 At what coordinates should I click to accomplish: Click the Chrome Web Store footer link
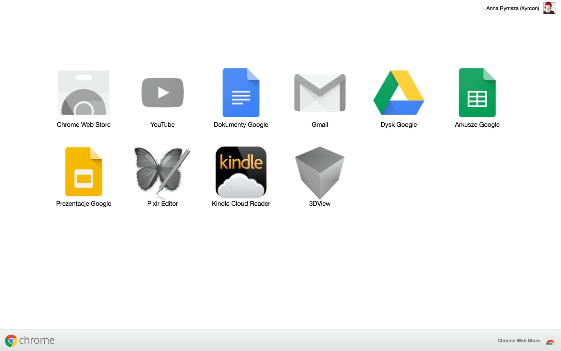coord(518,341)
